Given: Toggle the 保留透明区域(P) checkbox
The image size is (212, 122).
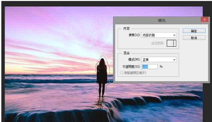Looking at the screenshot, I should [x=121, y=73].
